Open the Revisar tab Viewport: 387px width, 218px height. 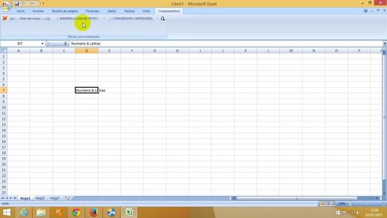tap(129, 11)
